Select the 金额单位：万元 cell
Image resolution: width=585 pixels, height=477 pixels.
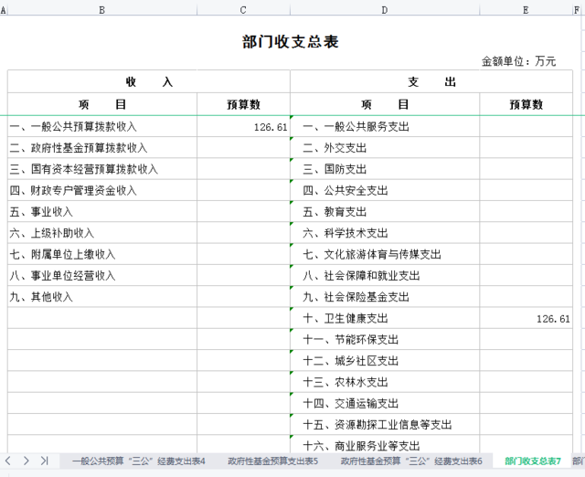pos(518,61)
